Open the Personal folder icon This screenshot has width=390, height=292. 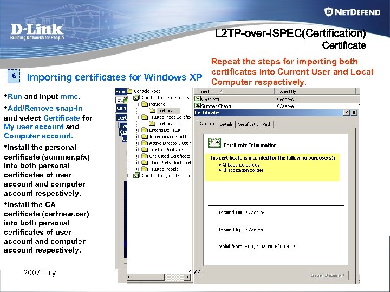[x=145, y=104]
